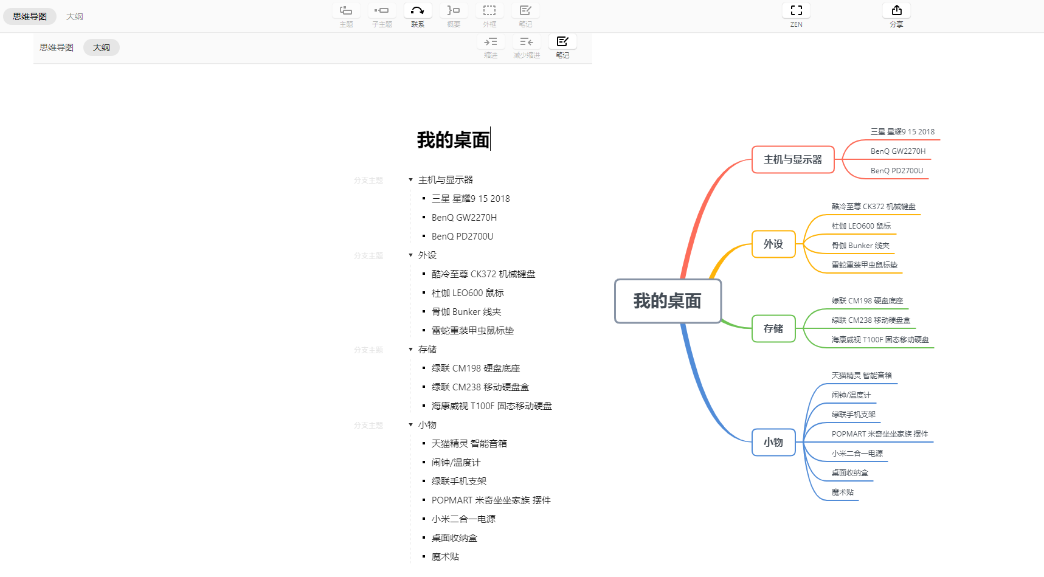Image resolution: width=1044 pixels, height=577 pixels.
Task: Click outline item POPMART 米奇坐坐家族 摆件
Action: point(491,500)
